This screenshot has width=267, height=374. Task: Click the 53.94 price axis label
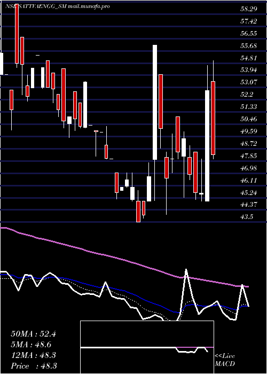pos(249,70)
